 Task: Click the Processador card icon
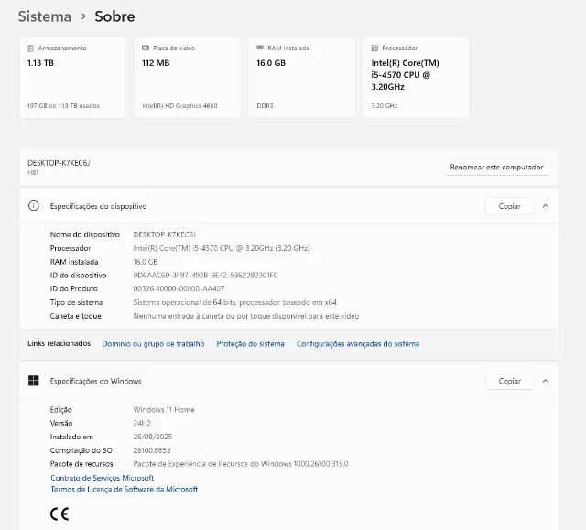pyautogui.click(x=374, y=48)
